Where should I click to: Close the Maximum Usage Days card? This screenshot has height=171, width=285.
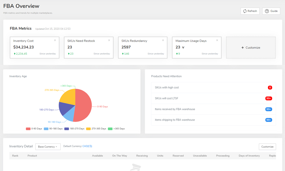click(217, 40)
